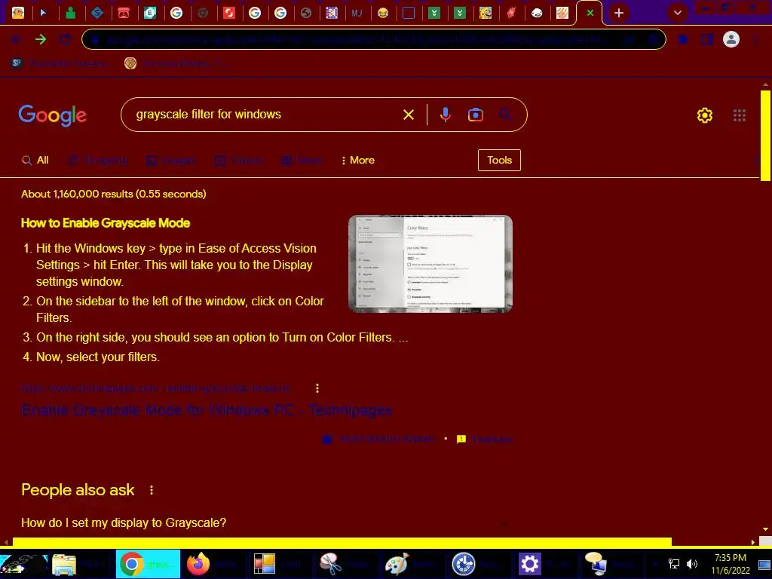The width and height of the screenshot is (772, 579).
Task: Click the volume speaker tray icon
Action: (692, 564)
